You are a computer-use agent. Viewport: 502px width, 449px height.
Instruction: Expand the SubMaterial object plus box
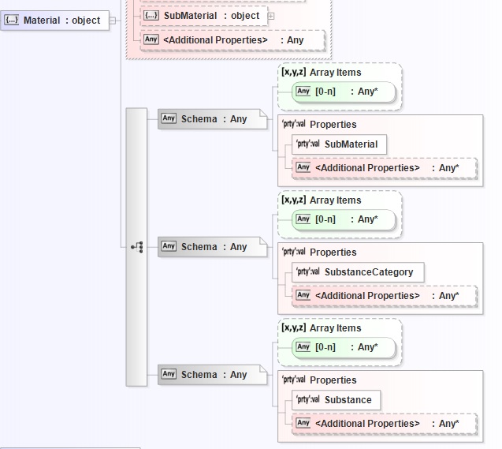pos(271,16)
